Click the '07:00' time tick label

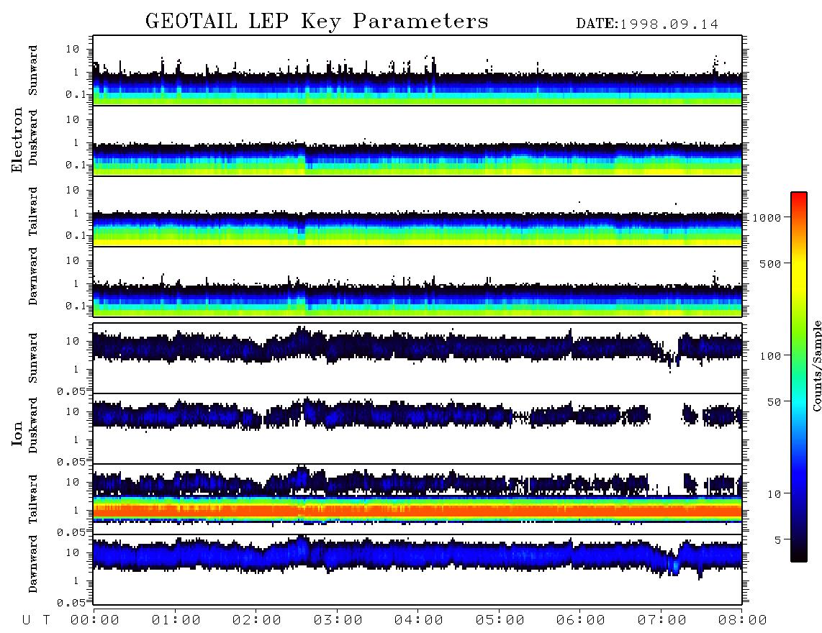[662, 621]
